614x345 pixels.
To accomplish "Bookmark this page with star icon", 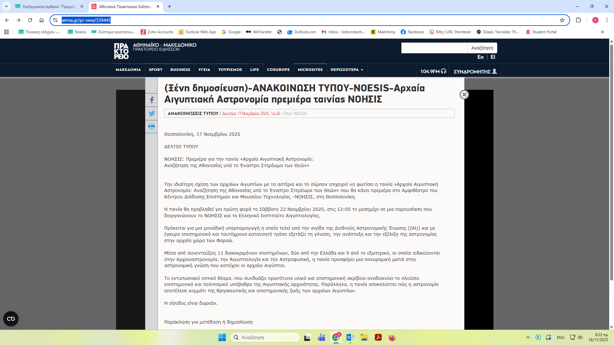I will [x=562, y=20].
